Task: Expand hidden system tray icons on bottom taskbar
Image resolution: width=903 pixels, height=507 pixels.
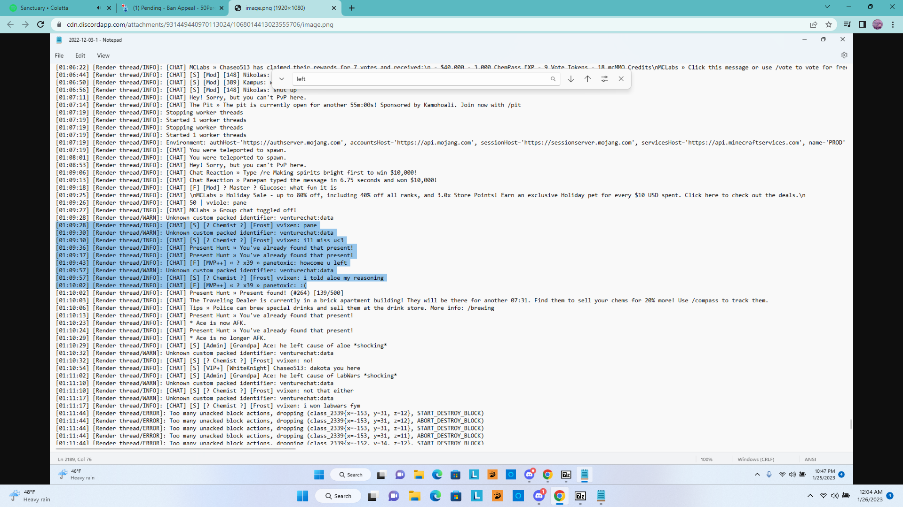Action: [x=810, y=496]
